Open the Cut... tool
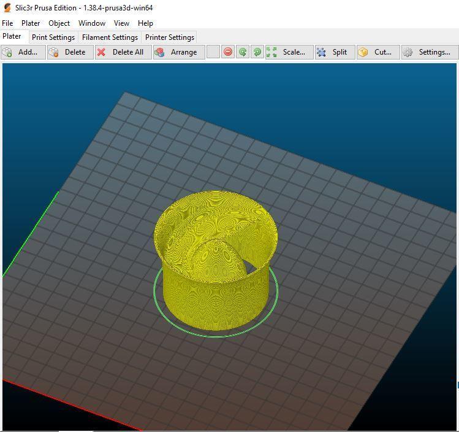459x432 pixels. pyautogui.click(x=376, y=52)
